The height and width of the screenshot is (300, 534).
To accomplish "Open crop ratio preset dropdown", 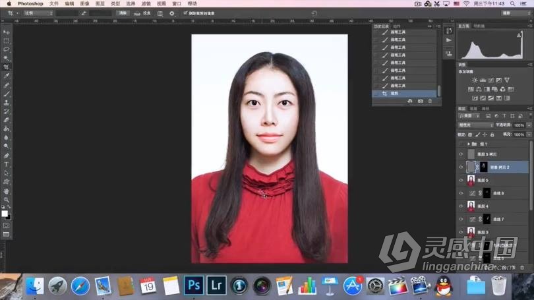I will [38, 13].
